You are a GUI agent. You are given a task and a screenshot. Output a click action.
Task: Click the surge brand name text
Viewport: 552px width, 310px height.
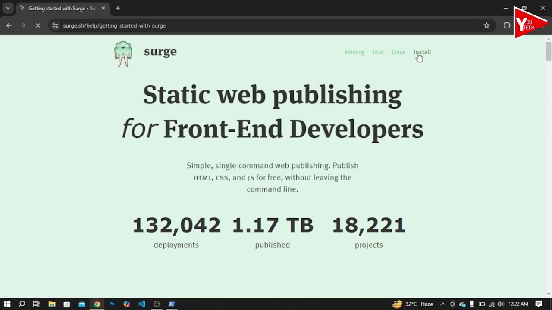coord(160,51)
